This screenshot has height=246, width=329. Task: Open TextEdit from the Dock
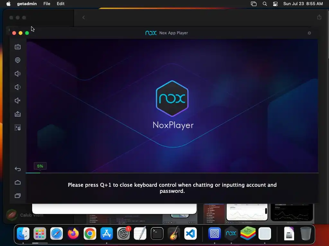point(140,234)
